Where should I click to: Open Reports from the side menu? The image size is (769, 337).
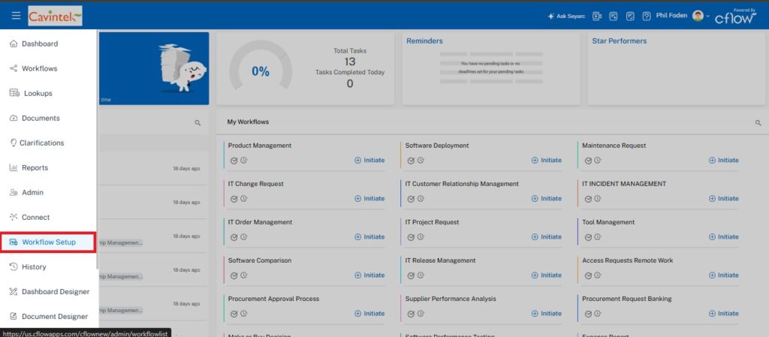35,168
